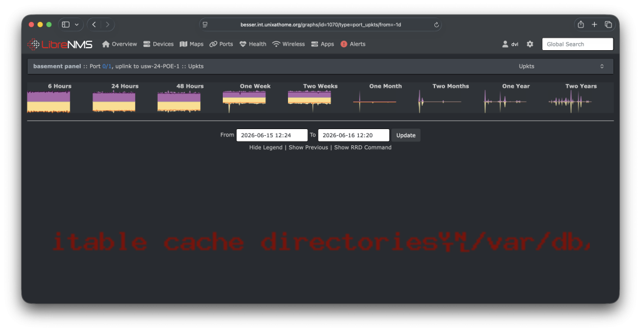Follow the 0/1 port link
The image size is (641, 332).
point(106,66)
